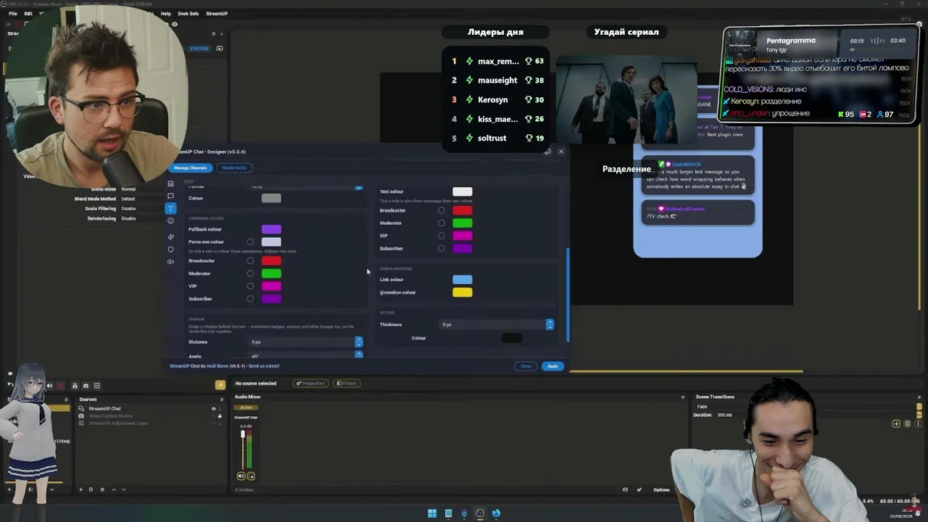Select the Text section icon in Designer sidebar
Image resolution: width=928 pixels, height=522 pixels.
170,208
